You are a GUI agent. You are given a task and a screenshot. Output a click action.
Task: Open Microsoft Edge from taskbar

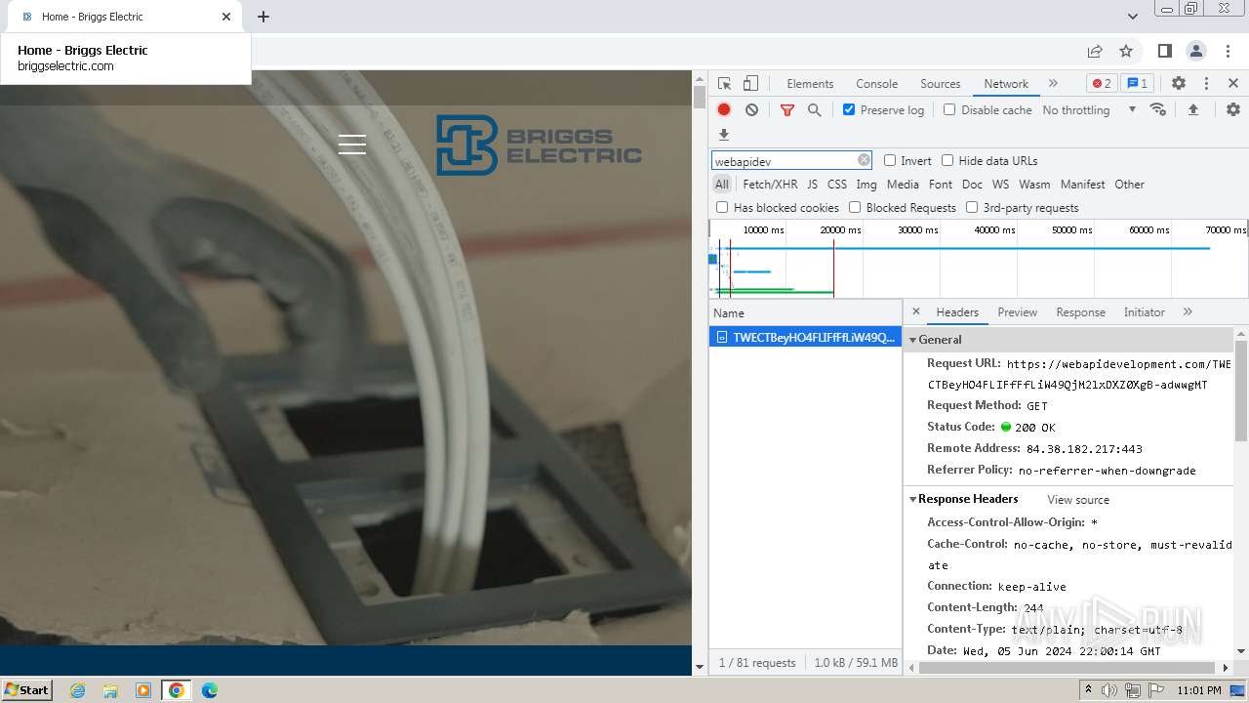click(x=209, y=690)
